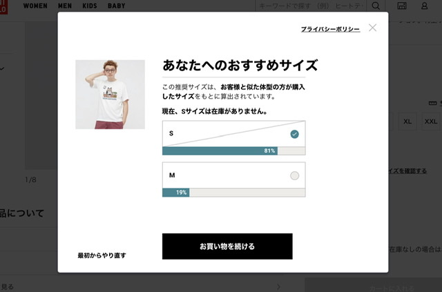
Task: Click the S size 81% progress bar
Action: 233,150
